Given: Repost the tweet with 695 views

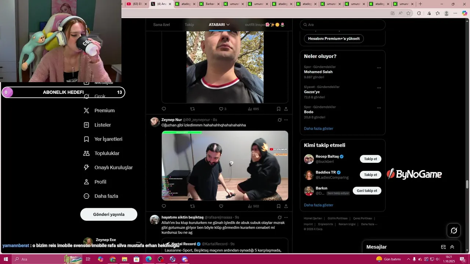Looking at the screenshot, I should point(192,109).
